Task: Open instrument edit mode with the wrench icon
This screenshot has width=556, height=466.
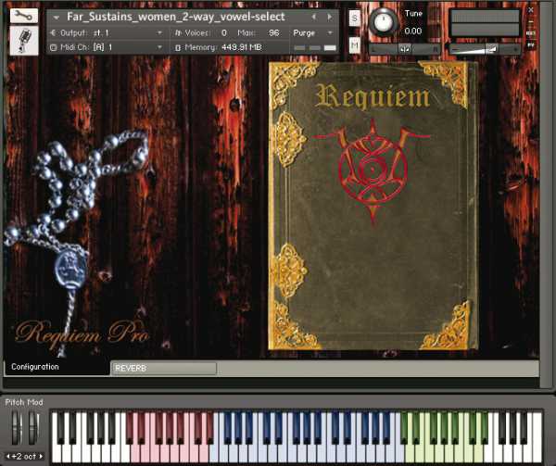Action: point(24,16)
